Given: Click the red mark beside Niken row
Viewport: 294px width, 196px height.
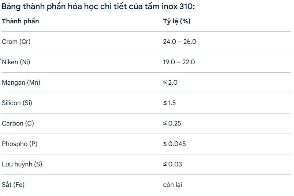Looking at the screenshot, I should point(0,59).
